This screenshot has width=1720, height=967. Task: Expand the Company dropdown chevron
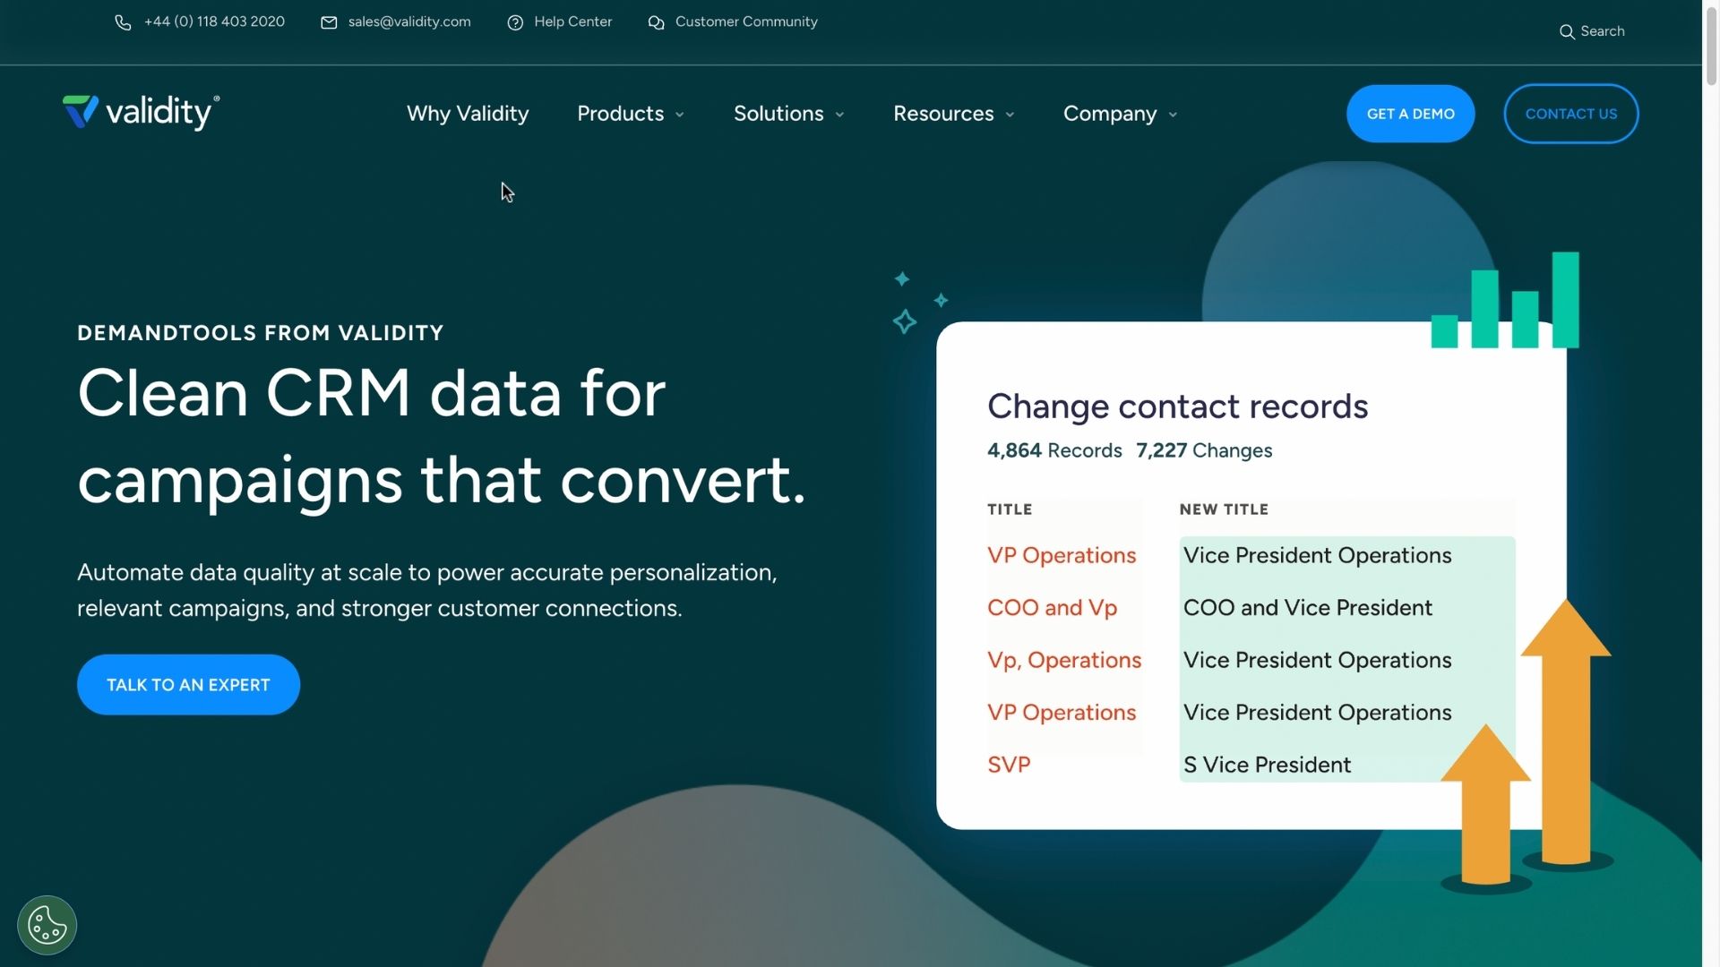(x=1173, y=115)
